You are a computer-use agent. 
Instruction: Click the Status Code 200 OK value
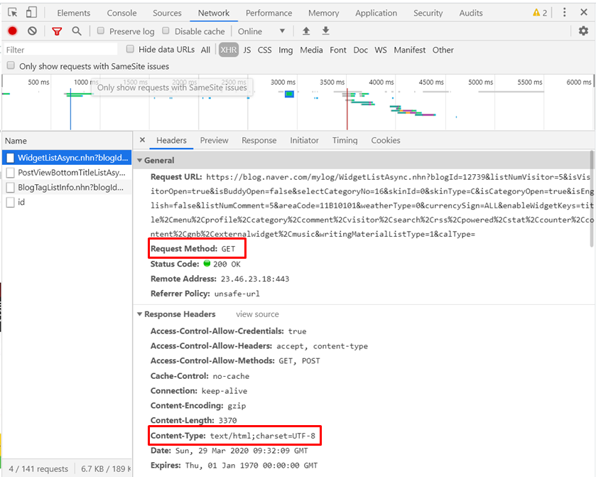(227, 264)
